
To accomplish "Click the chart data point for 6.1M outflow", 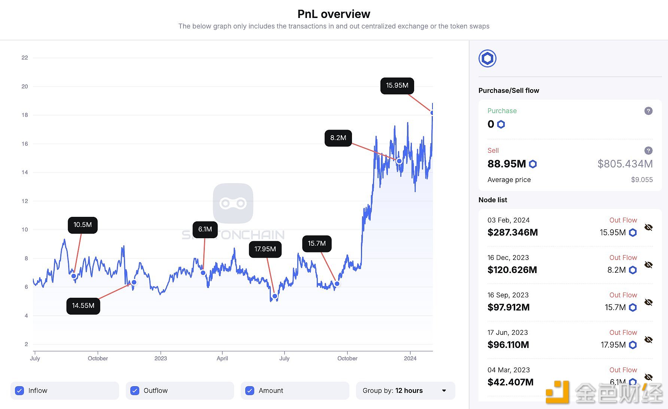I will (203, 273).
